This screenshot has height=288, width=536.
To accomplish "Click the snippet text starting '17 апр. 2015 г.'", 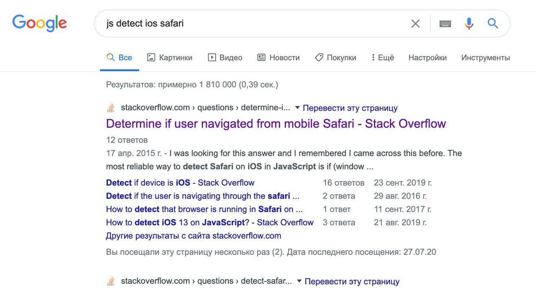I will [x=284, y=160].
